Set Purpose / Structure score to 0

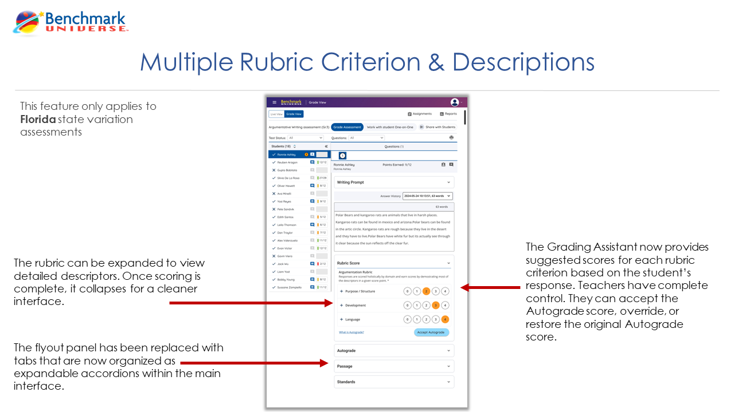407,291
